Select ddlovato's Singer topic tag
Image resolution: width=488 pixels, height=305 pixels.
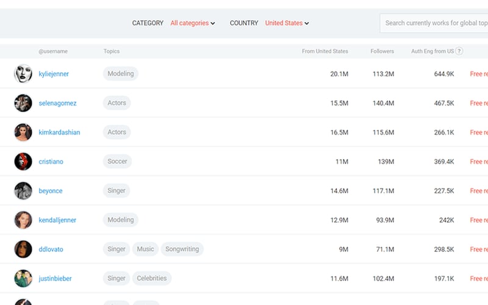[117, 249]
